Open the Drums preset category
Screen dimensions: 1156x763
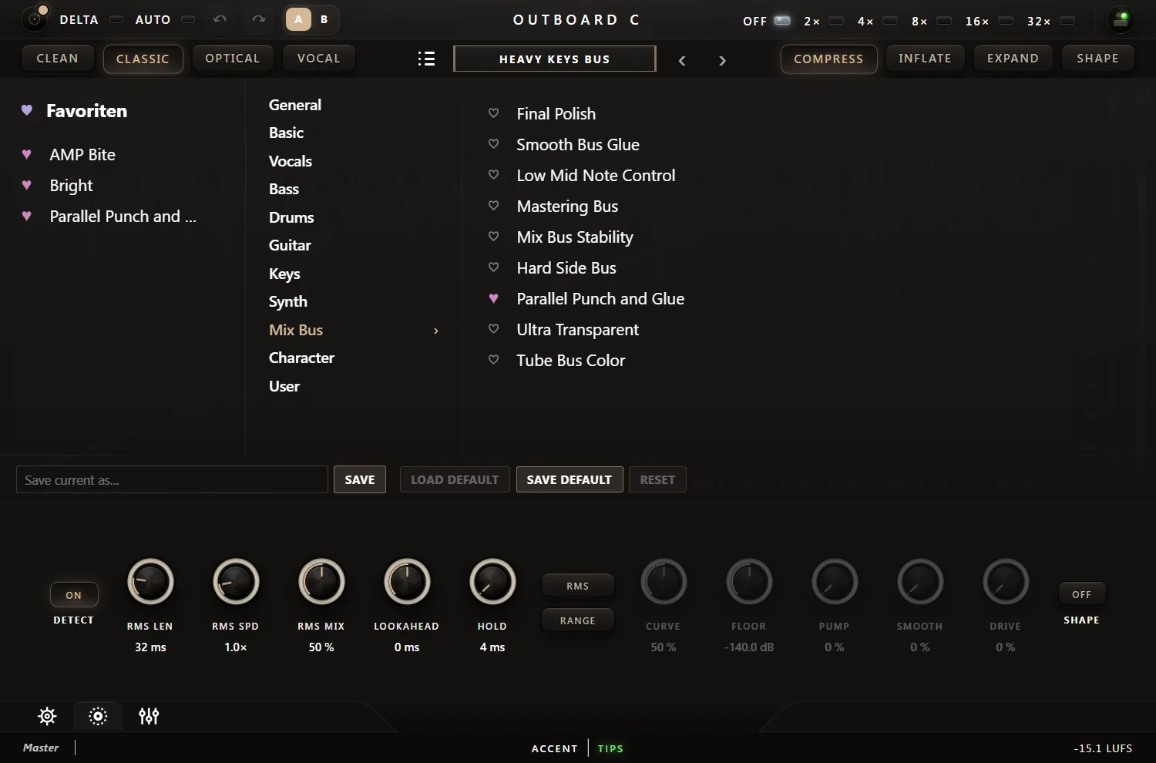(x=291, y=217)
